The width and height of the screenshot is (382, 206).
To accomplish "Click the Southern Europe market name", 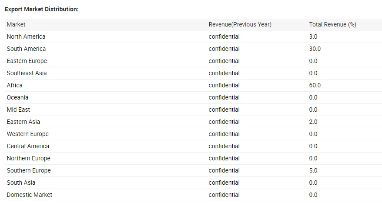I will tap(29, 170).
